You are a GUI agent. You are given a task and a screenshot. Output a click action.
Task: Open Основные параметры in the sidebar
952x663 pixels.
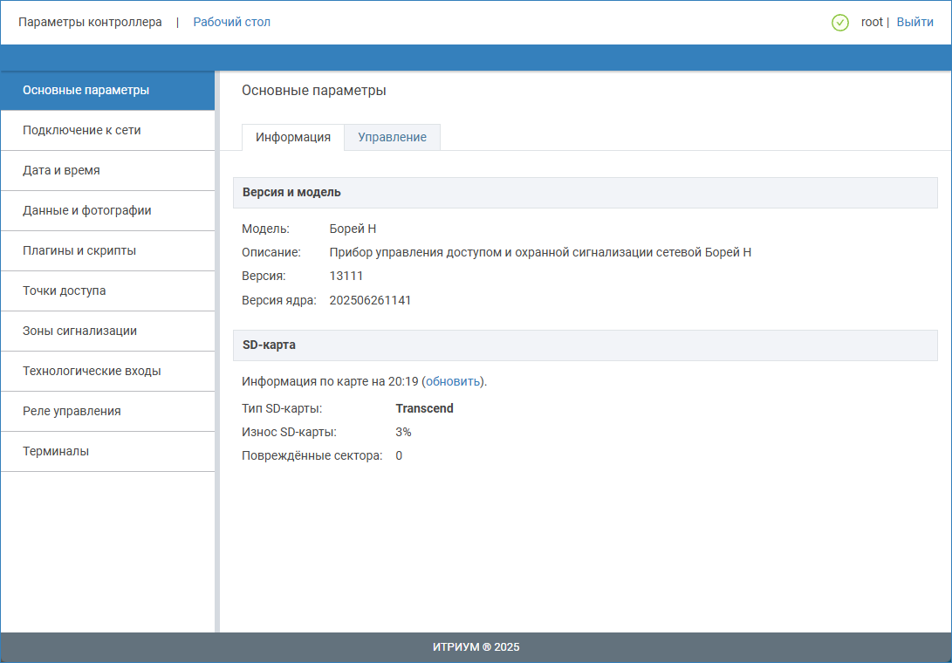click(107, 91)
